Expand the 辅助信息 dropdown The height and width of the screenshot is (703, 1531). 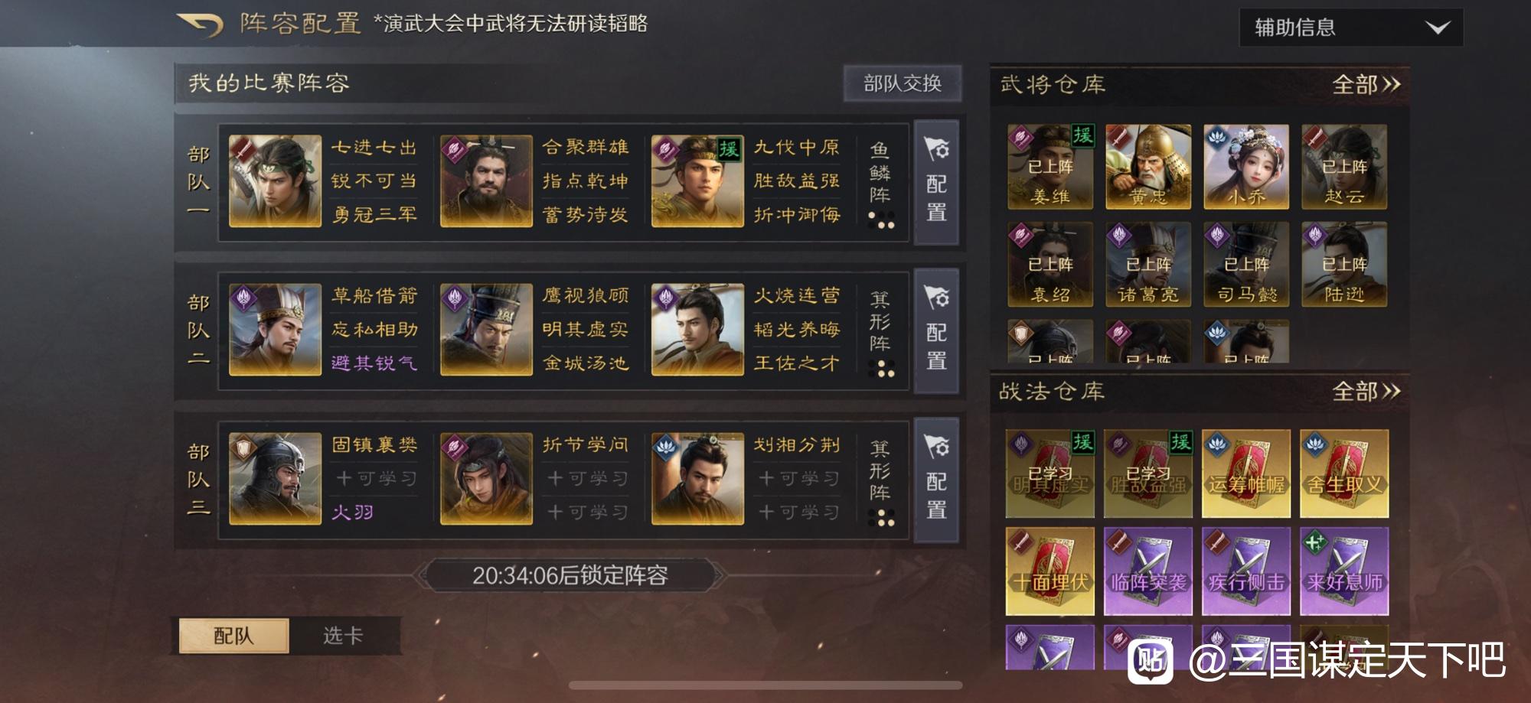coord(1351,28)
